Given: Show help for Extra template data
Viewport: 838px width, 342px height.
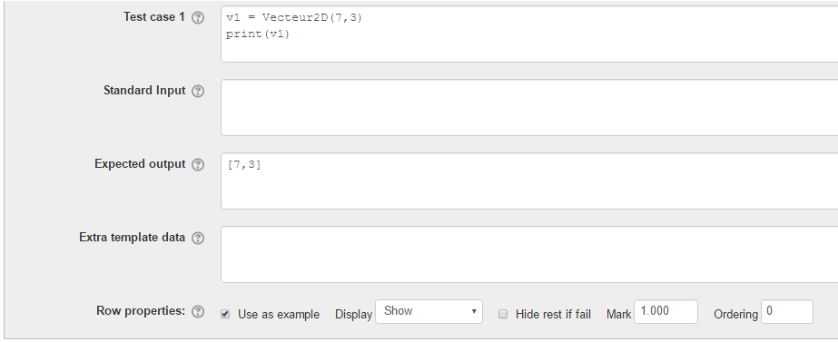Looking at the screenshot, I should pos(198,238).
